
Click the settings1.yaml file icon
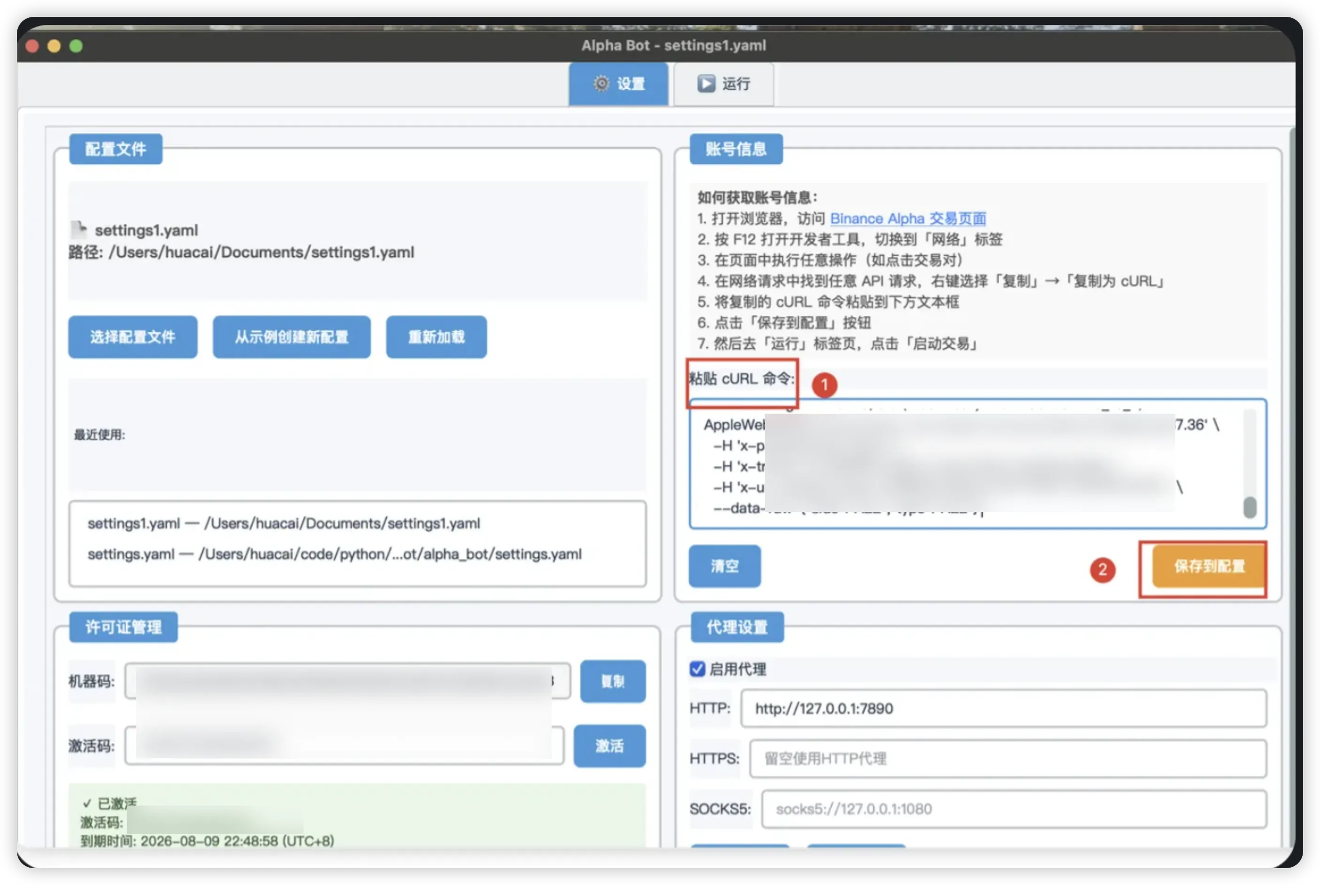pos(79,229)
